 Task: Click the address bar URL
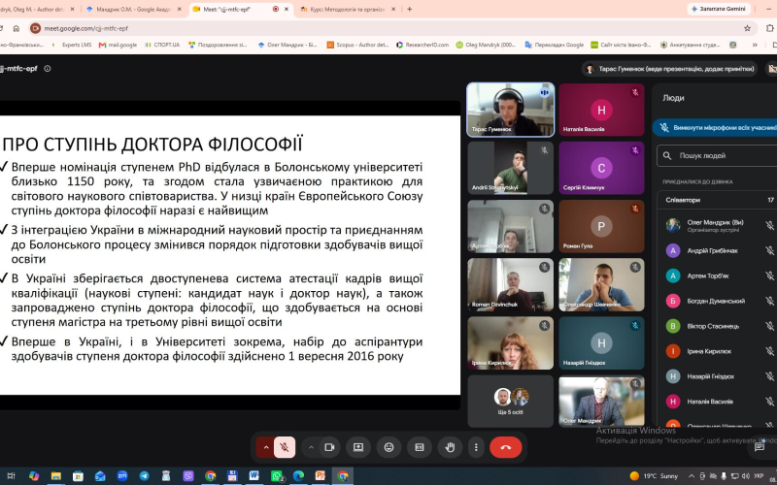coord(86,28)
